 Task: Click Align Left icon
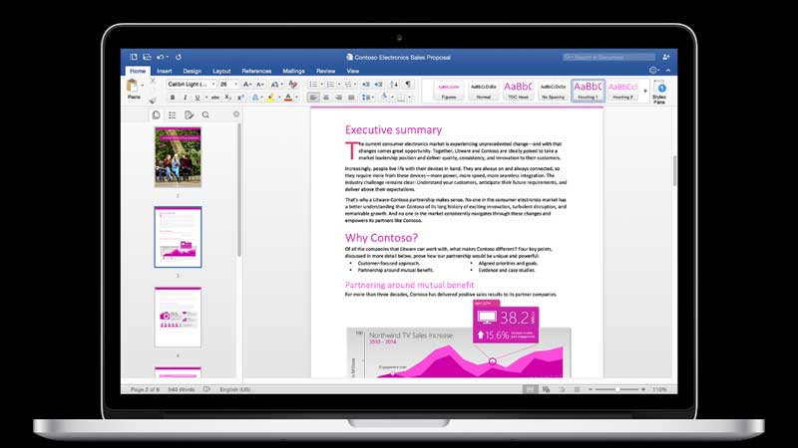(313, 97)
